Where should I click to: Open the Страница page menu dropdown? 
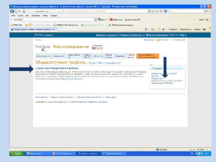173,29
